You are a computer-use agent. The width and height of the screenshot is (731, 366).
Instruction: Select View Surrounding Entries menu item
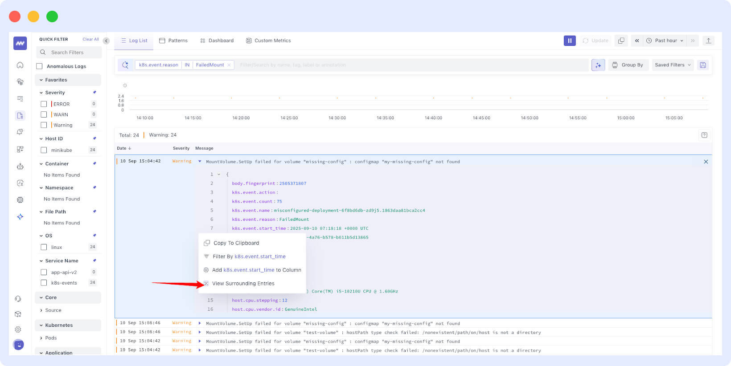243,284
